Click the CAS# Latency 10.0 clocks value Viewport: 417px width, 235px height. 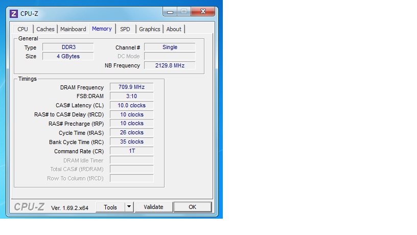point(132,105)
